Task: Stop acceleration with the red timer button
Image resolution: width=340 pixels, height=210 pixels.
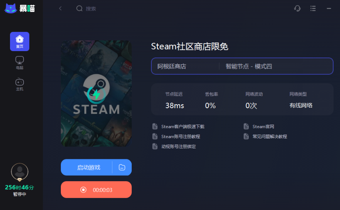Action: tap(96, 190)
